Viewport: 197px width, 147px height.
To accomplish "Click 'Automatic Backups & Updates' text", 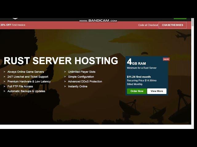I will 26,91.
